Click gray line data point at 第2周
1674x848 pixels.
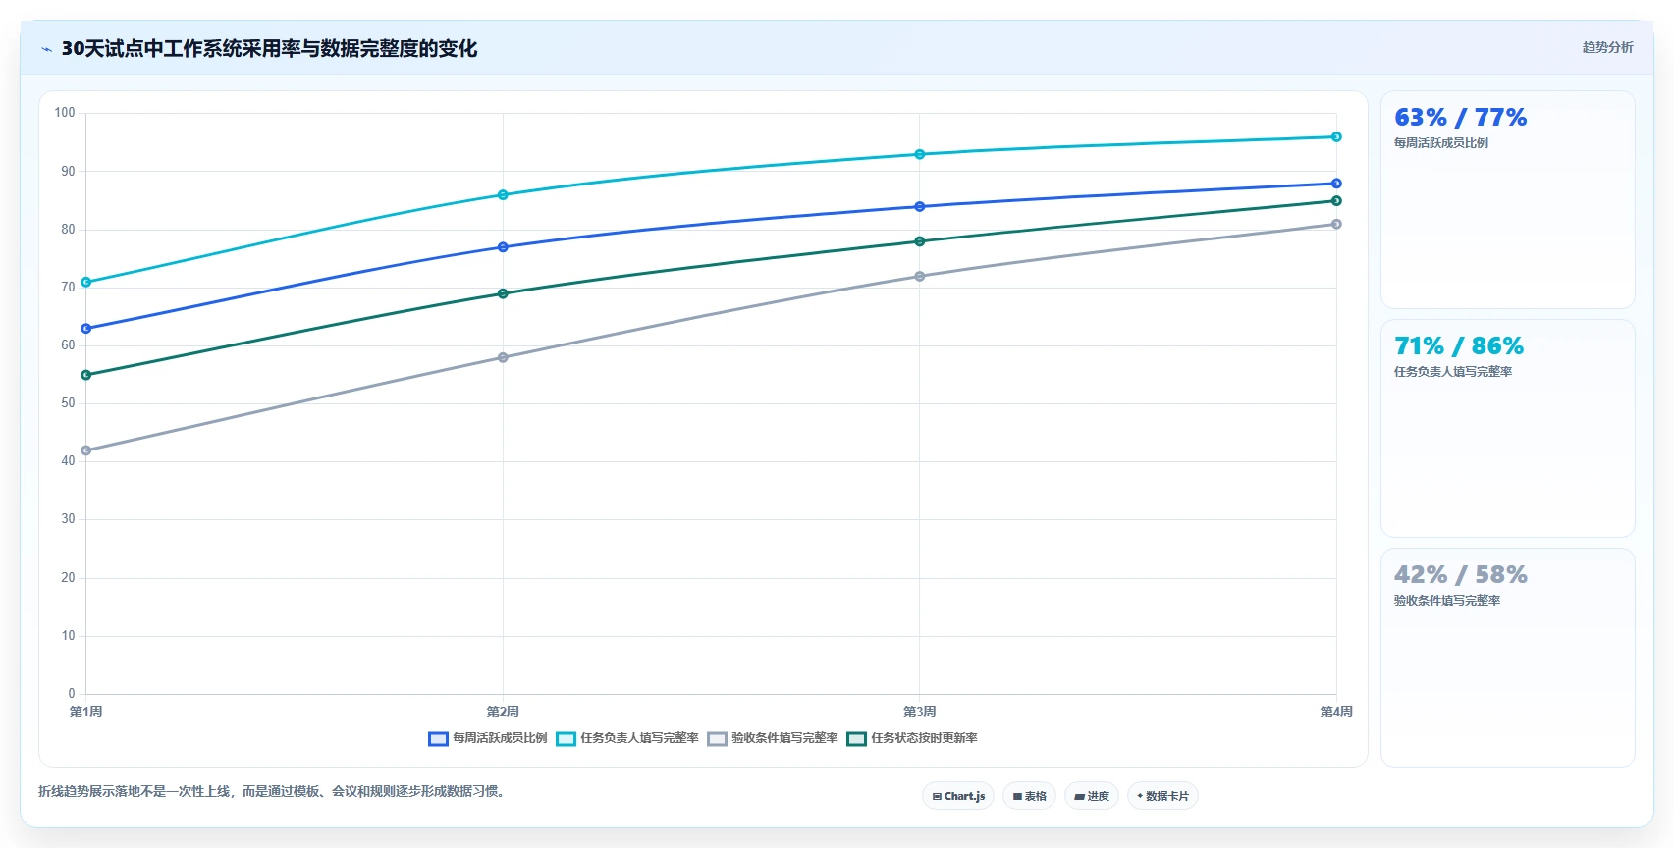point(503,357)
